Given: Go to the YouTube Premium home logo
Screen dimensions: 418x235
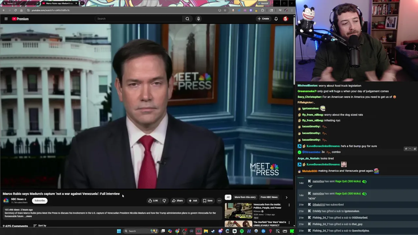Looking at the screenshot, I should (x=20, y=19).
